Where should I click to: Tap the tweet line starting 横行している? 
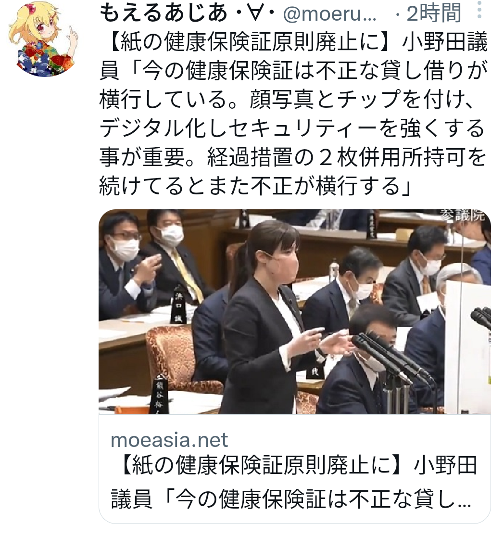pyautogui.click(x=287, y=100)
